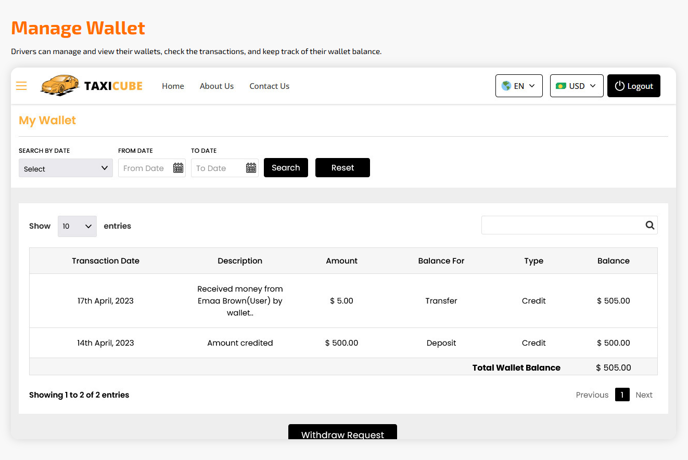This screenshot has height=460, width=688.
Task: Click the Logout button
Action: [x=634, y=86]
